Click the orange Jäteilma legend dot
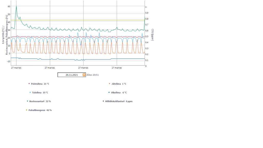The height and width of the screenshot is (148, 263). tap(109, 84)
